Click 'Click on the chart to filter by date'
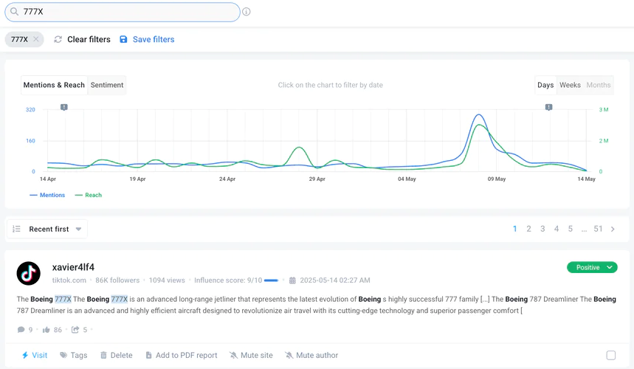Image resolution: width=634 pixels, height=369 pixels. tap(331, 85)
